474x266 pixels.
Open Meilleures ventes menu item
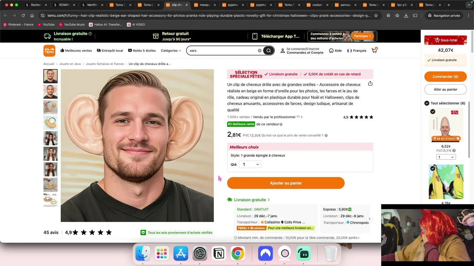tap(76, 51)
